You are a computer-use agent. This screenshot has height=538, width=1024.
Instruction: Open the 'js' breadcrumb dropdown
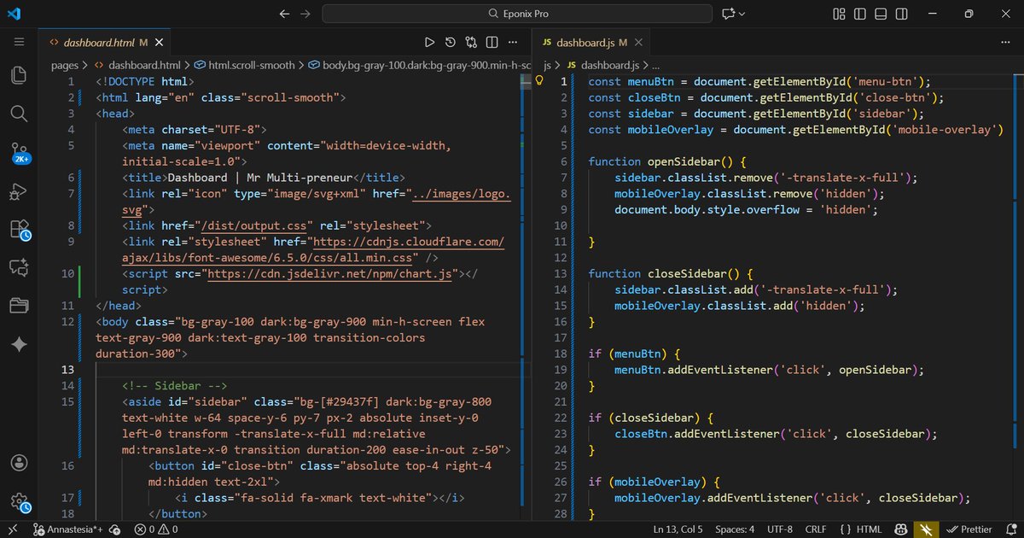point(547,65)
